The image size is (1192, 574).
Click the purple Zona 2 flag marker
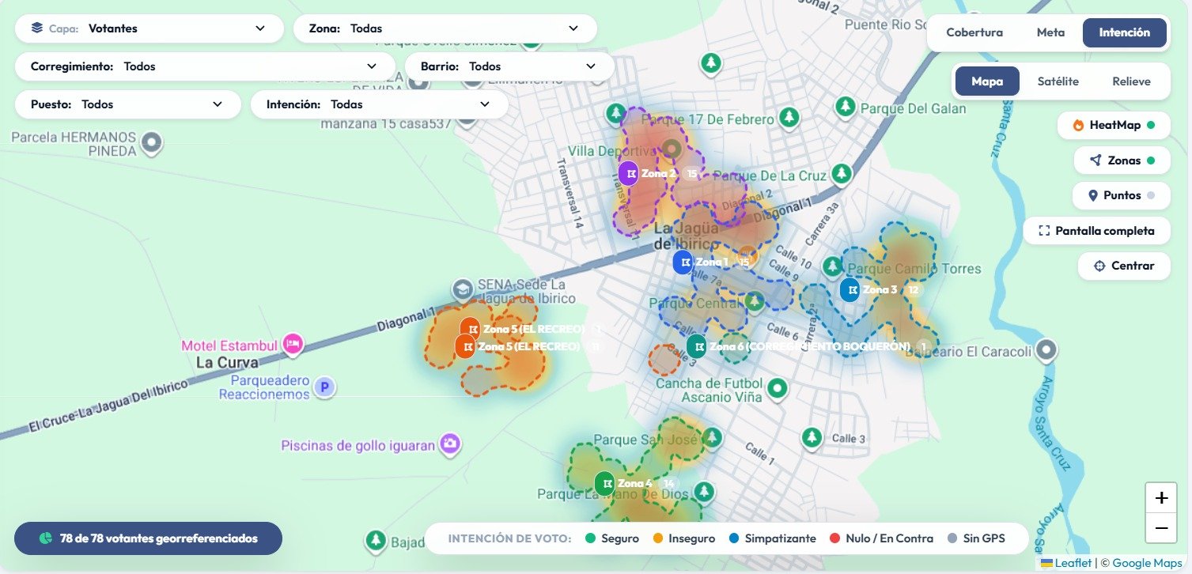click(629, 173)
